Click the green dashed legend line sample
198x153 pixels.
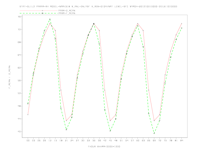(39, 13)
